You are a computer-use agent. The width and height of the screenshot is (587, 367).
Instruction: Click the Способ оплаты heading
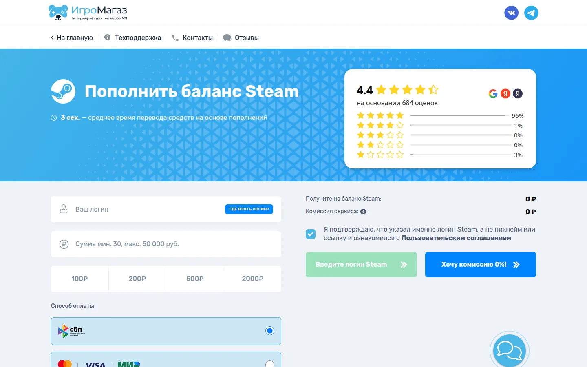(73, 306)
